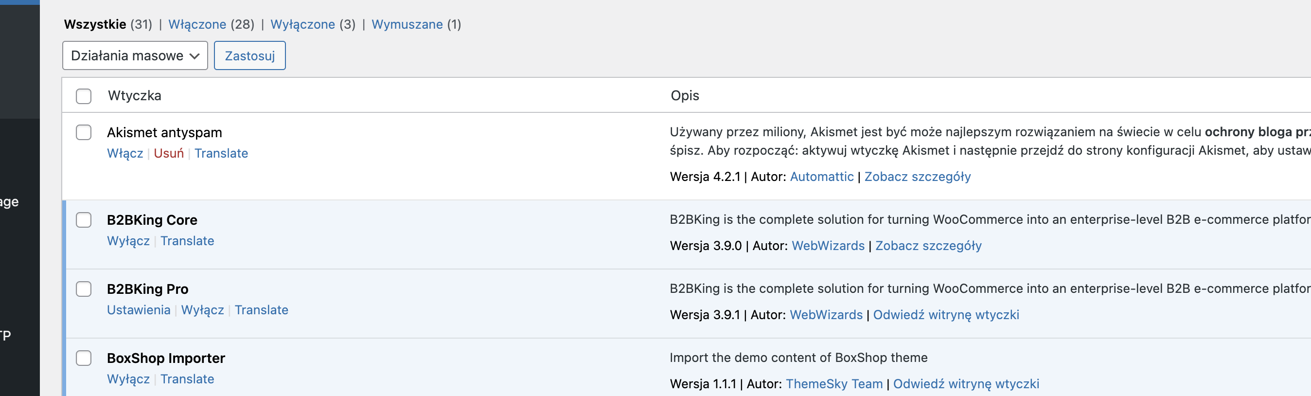Click Usuń under Akismet antyspam

click(x=168, y=153)
